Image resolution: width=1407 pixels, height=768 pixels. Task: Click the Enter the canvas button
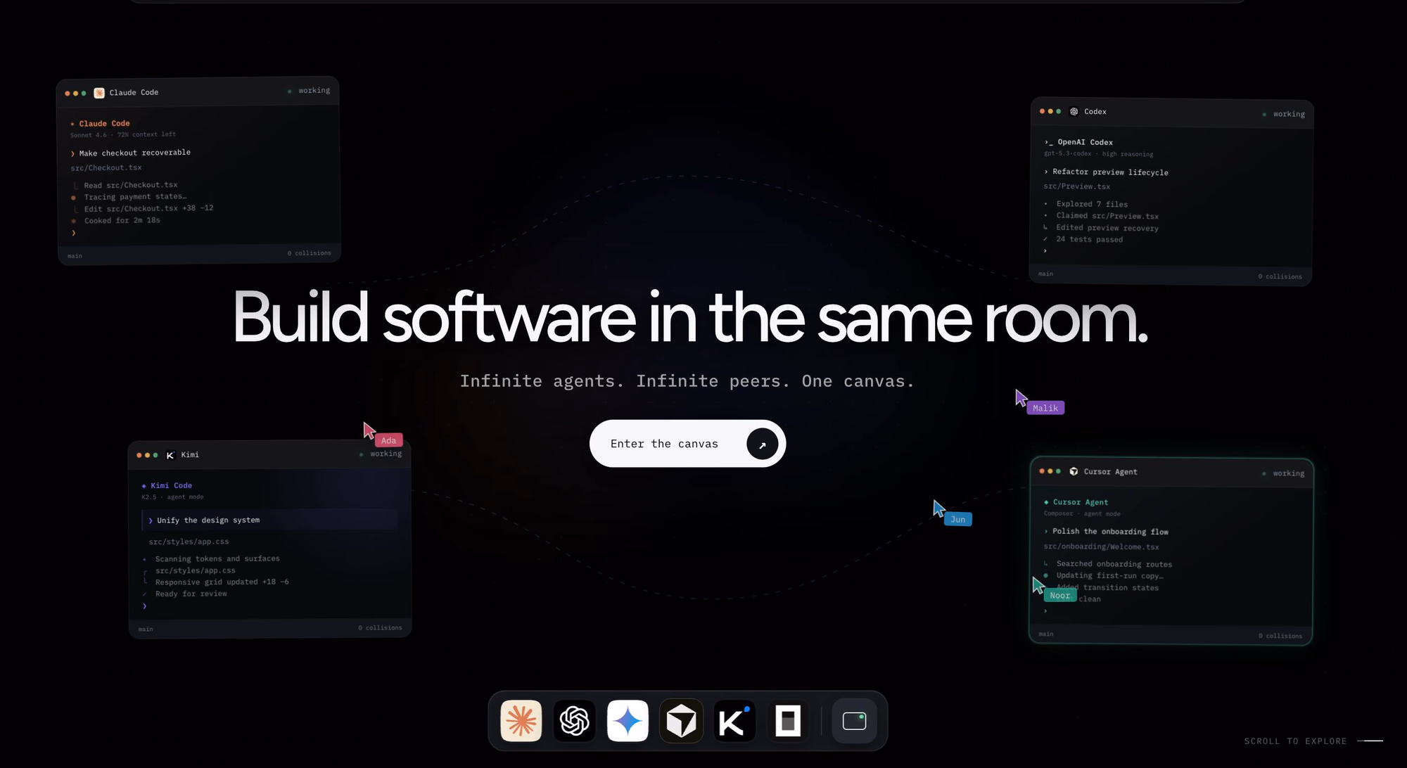[687, 444]
